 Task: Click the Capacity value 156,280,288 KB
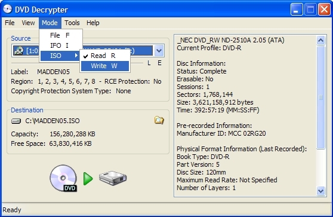coord(72,134)
